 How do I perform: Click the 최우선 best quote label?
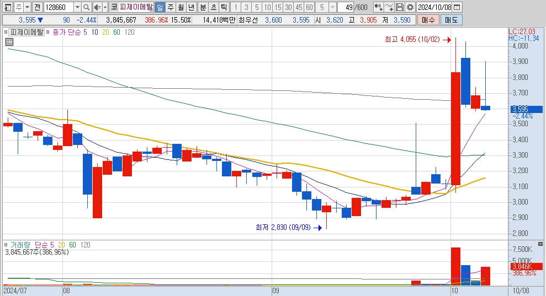248,20
